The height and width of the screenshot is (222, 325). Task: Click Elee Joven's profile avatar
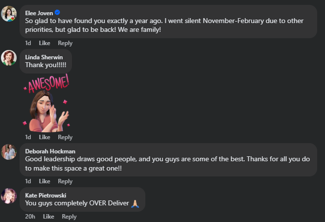(9, 14)
